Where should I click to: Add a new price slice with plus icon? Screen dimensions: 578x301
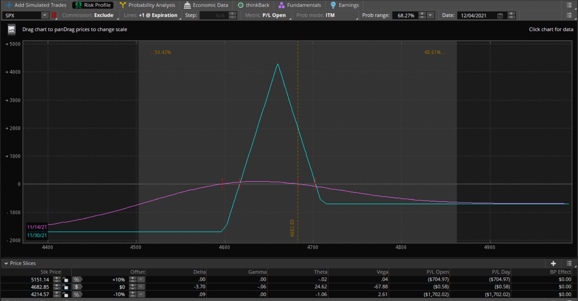point(553,263)
